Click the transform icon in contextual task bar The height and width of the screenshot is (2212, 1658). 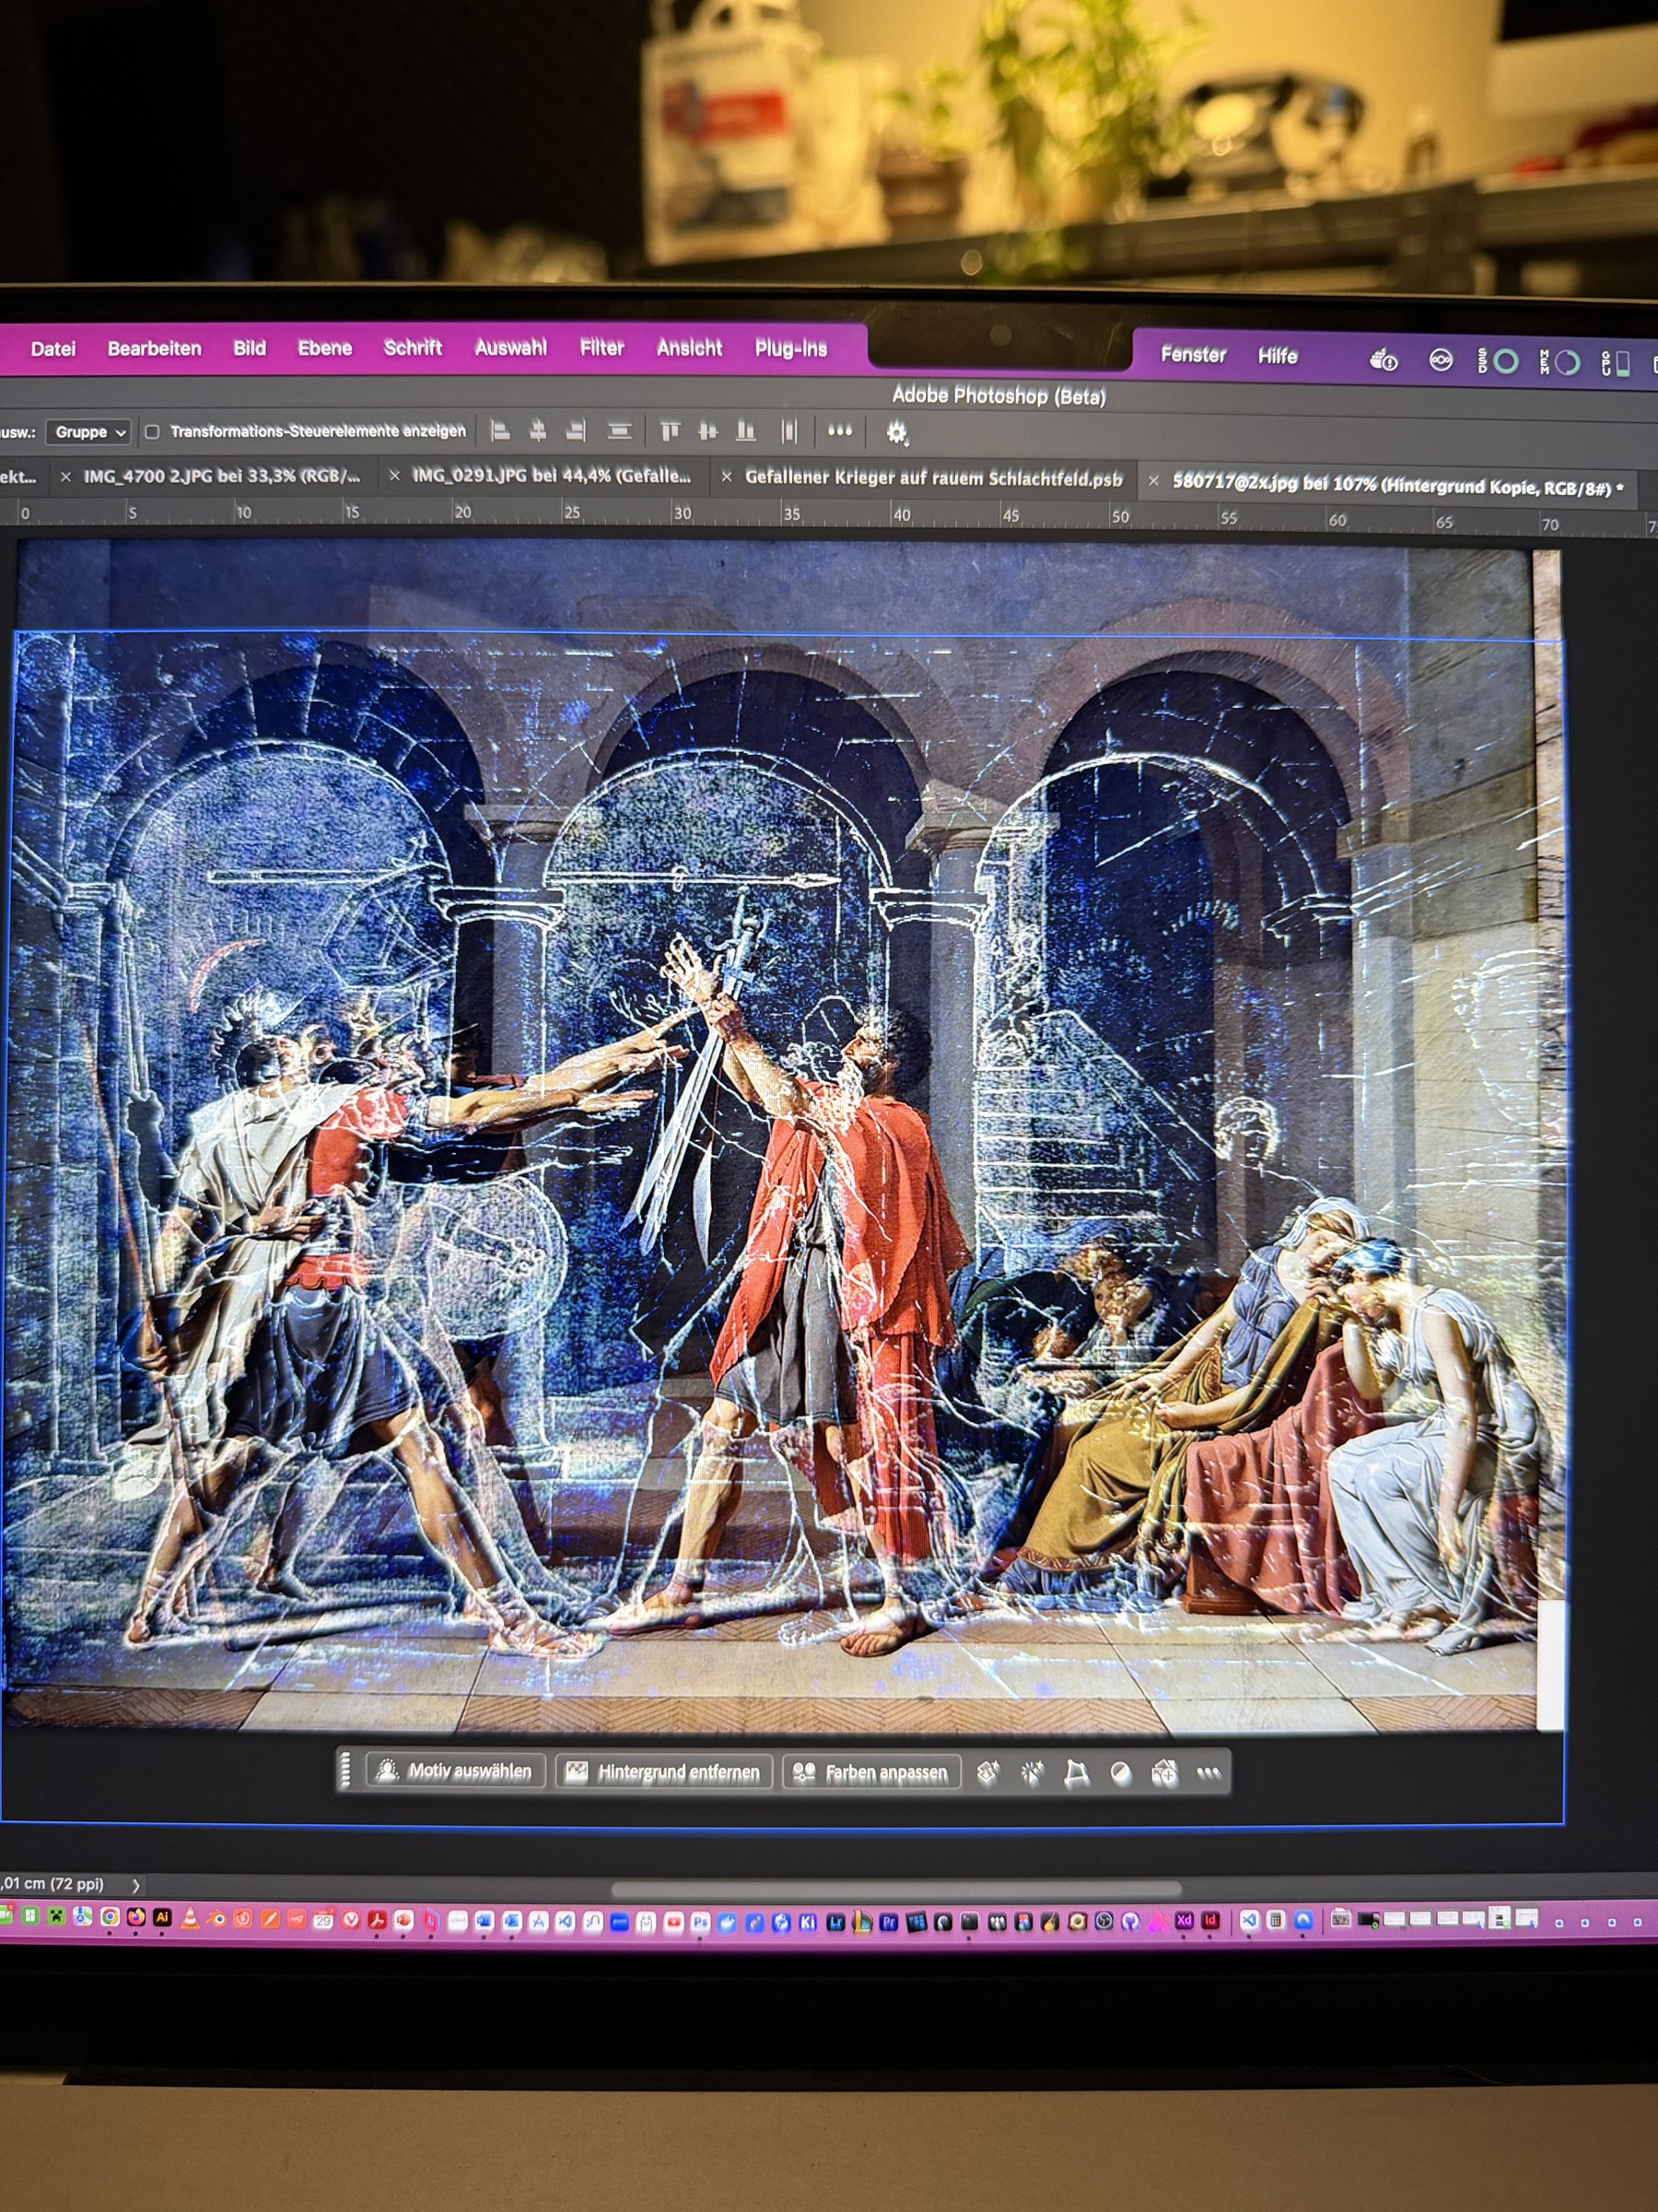coord(1077,1773)
